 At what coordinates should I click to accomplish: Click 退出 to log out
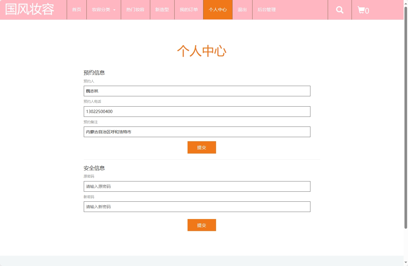click(242, 10)
